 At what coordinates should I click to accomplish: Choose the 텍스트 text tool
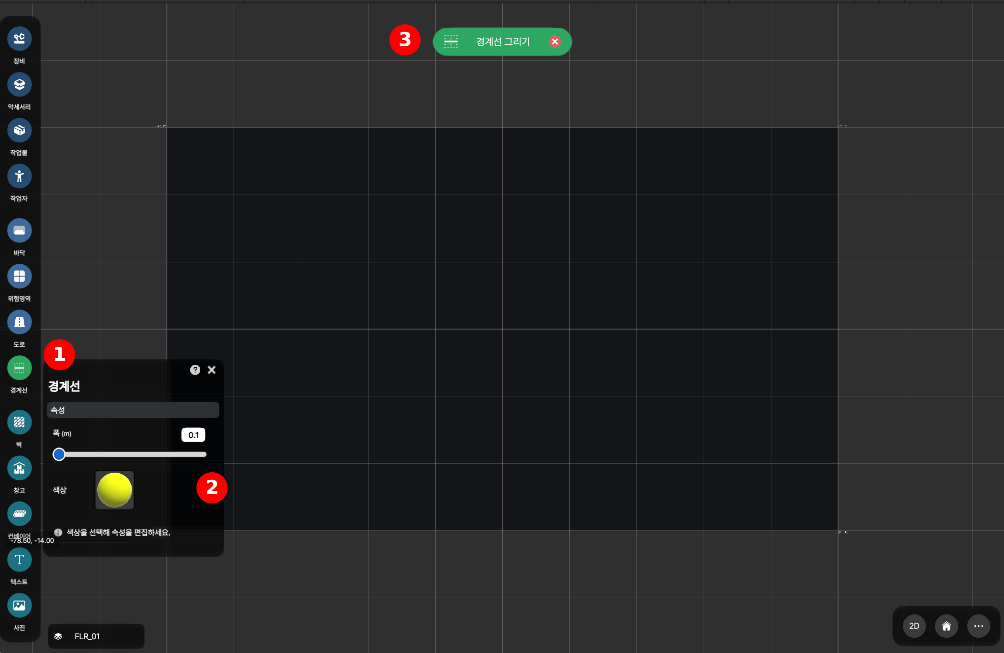[19, 560]
